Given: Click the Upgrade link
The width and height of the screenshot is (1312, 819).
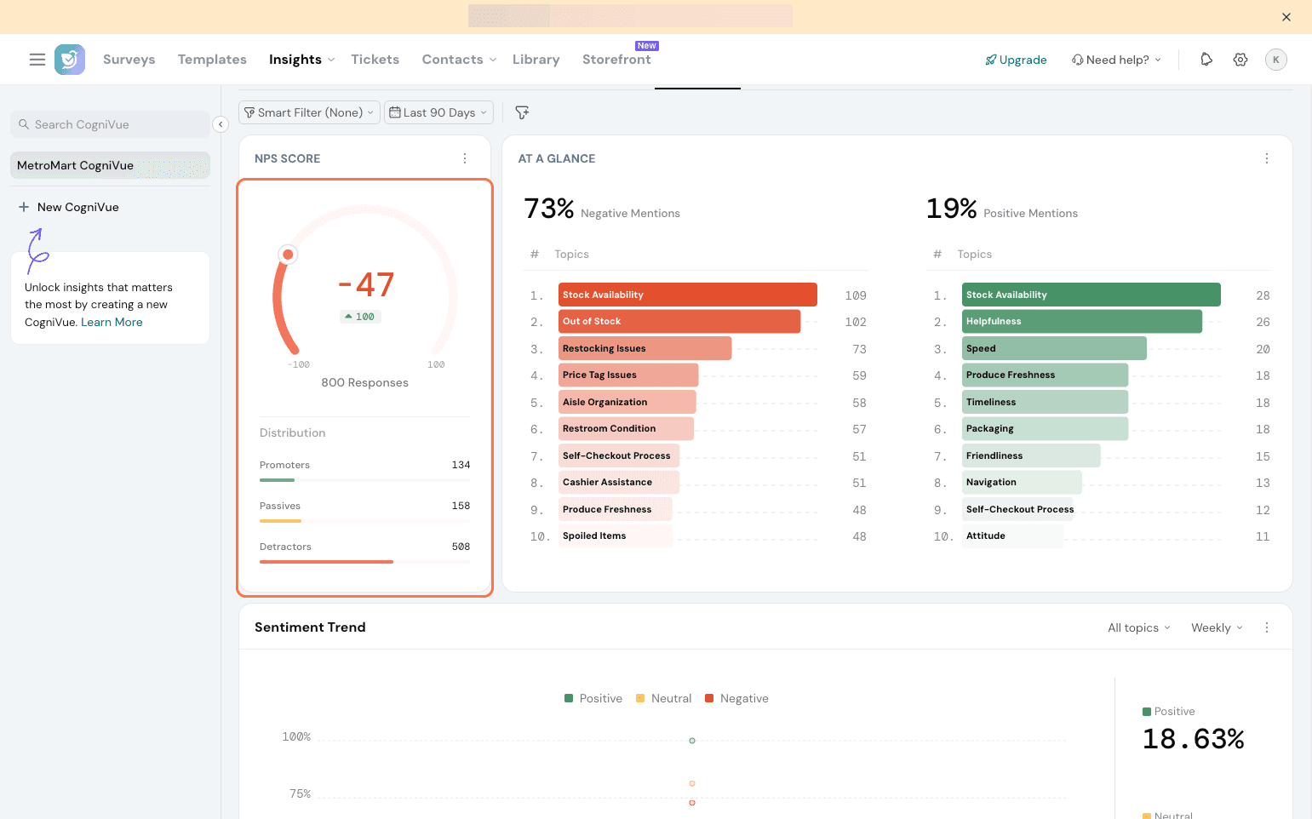Looking at the screenshot, I should coord(1017,60).
